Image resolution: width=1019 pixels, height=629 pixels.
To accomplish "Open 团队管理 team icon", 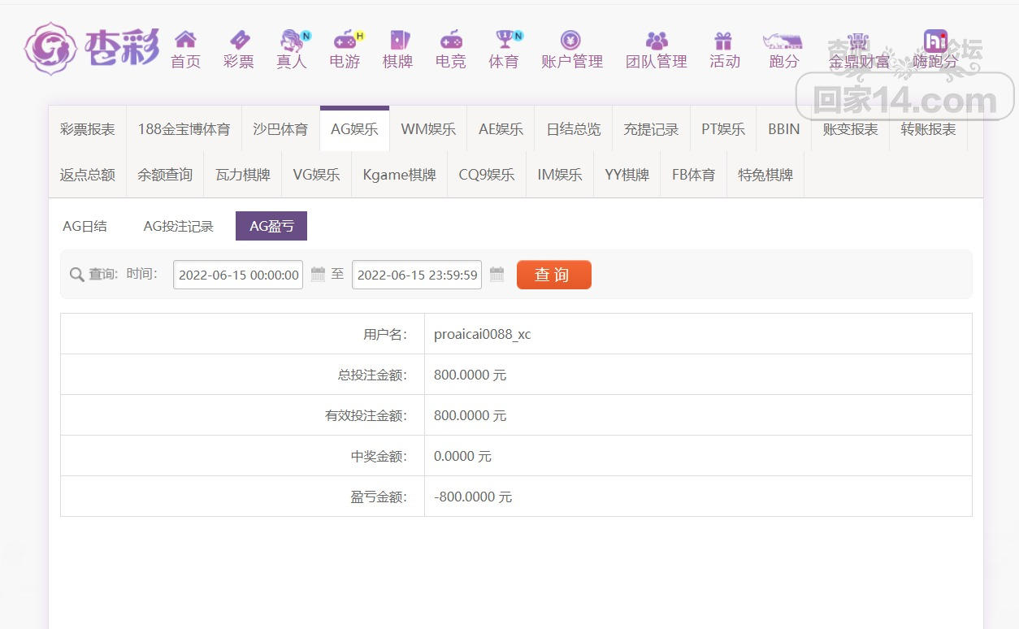I will tap(656, 40).
